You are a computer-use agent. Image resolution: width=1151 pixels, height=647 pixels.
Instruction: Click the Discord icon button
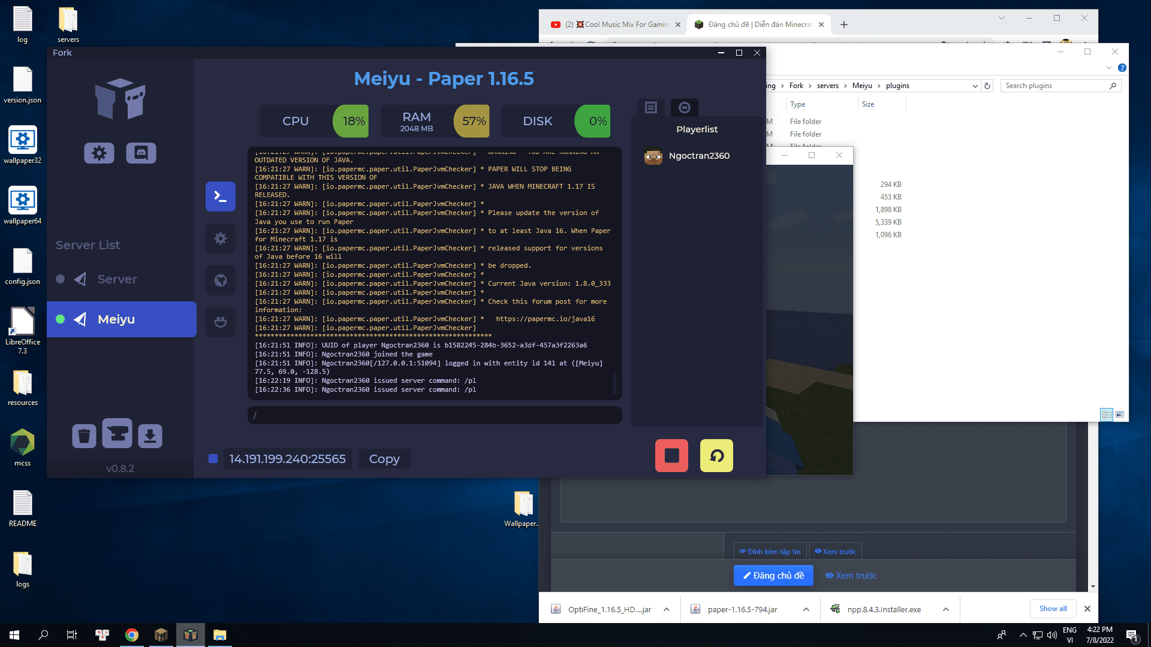point(141,153)
